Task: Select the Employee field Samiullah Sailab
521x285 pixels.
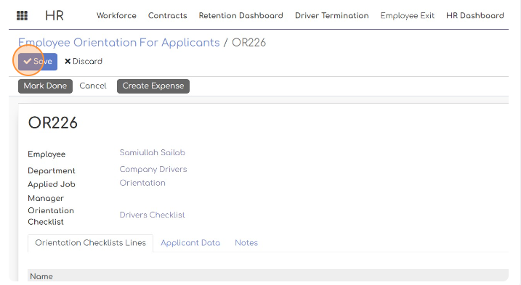Action: pyautogui.click(x=152, y=152)
